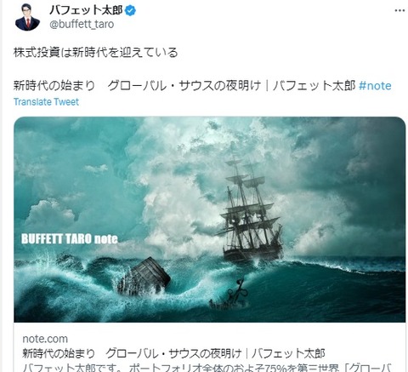This screenshot has width=408, height=372.
Task: Click the tweet line グローバル・サウスの夜明け
Action: coord(184,86)
